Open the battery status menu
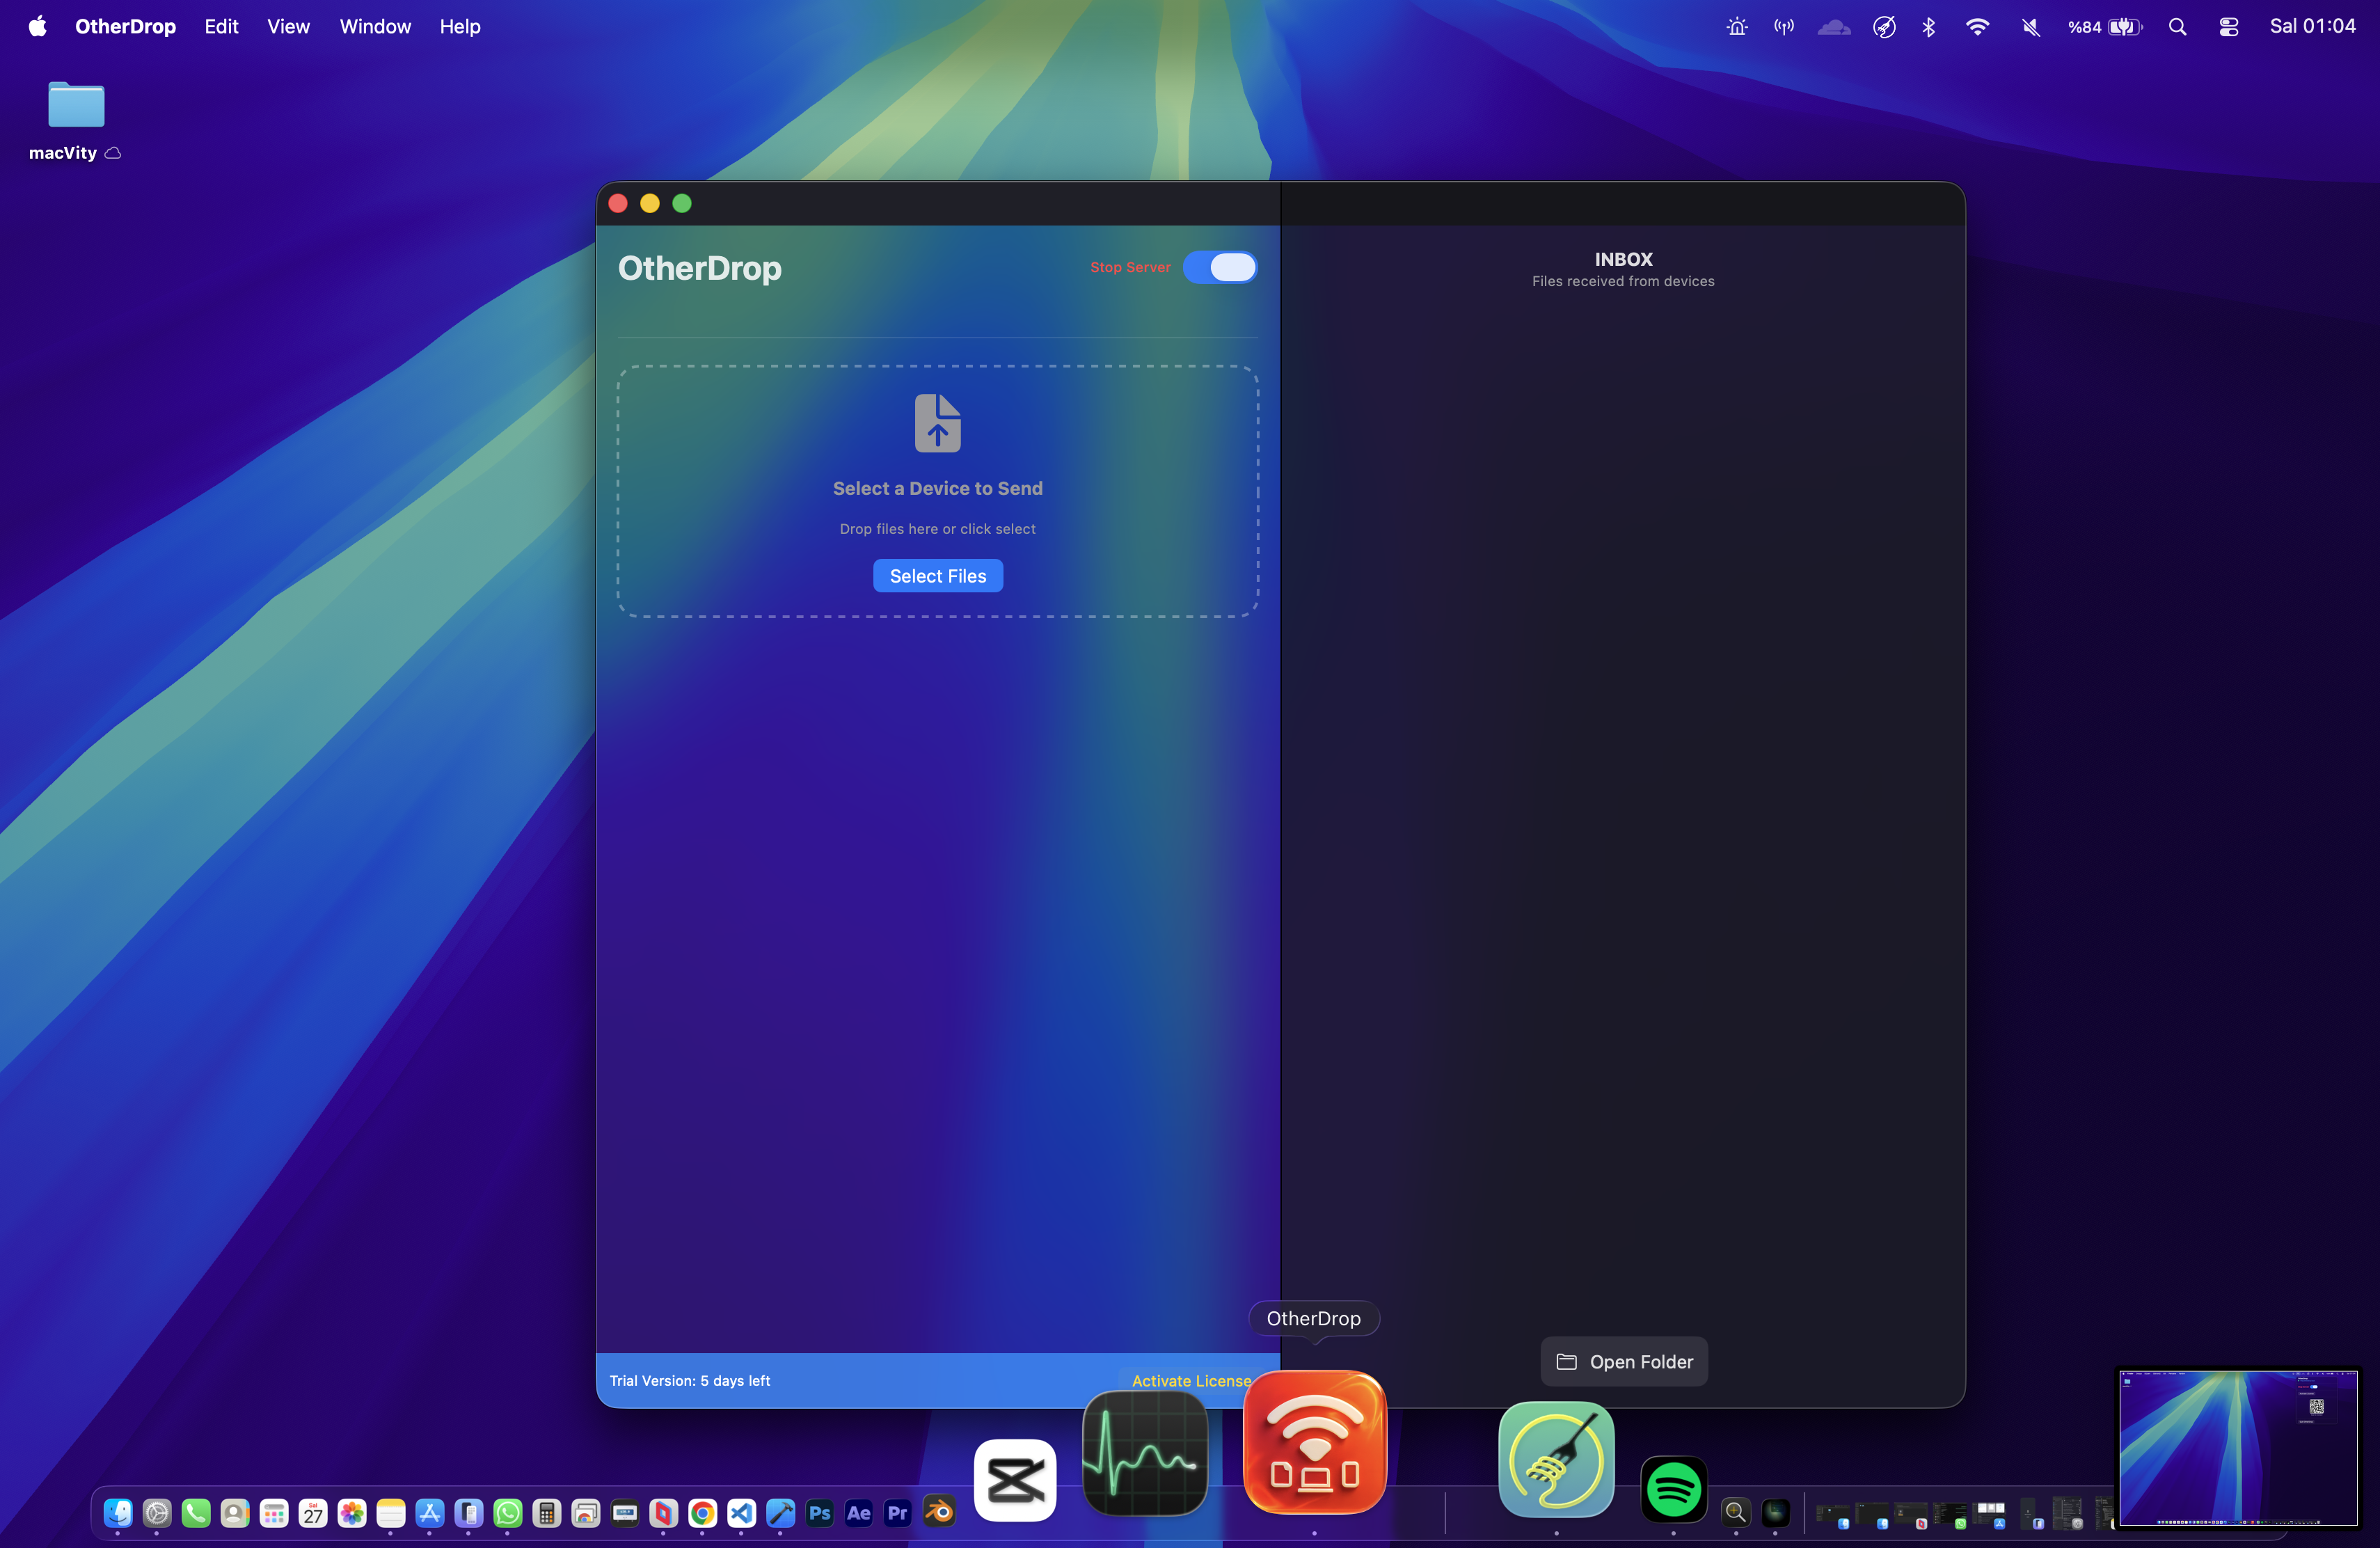 point(2105,26)
